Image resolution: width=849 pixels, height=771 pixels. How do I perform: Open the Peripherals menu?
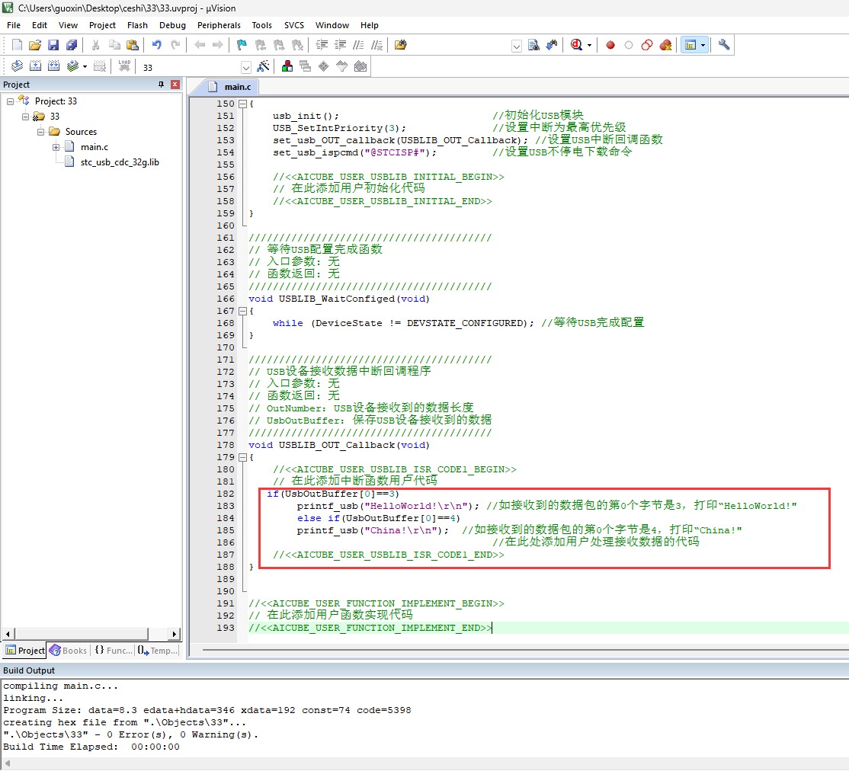(x=219, y=25)
